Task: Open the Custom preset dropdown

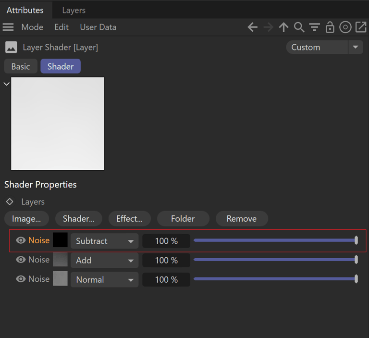Action: [324, 47]
